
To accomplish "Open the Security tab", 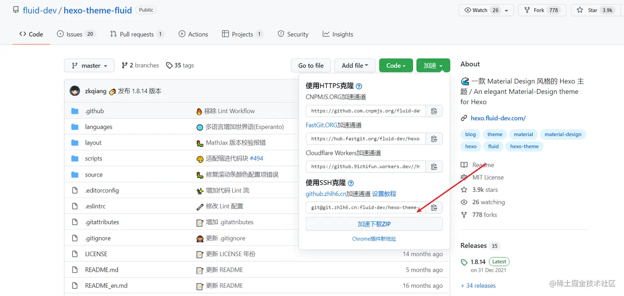I will coord(293,34).
